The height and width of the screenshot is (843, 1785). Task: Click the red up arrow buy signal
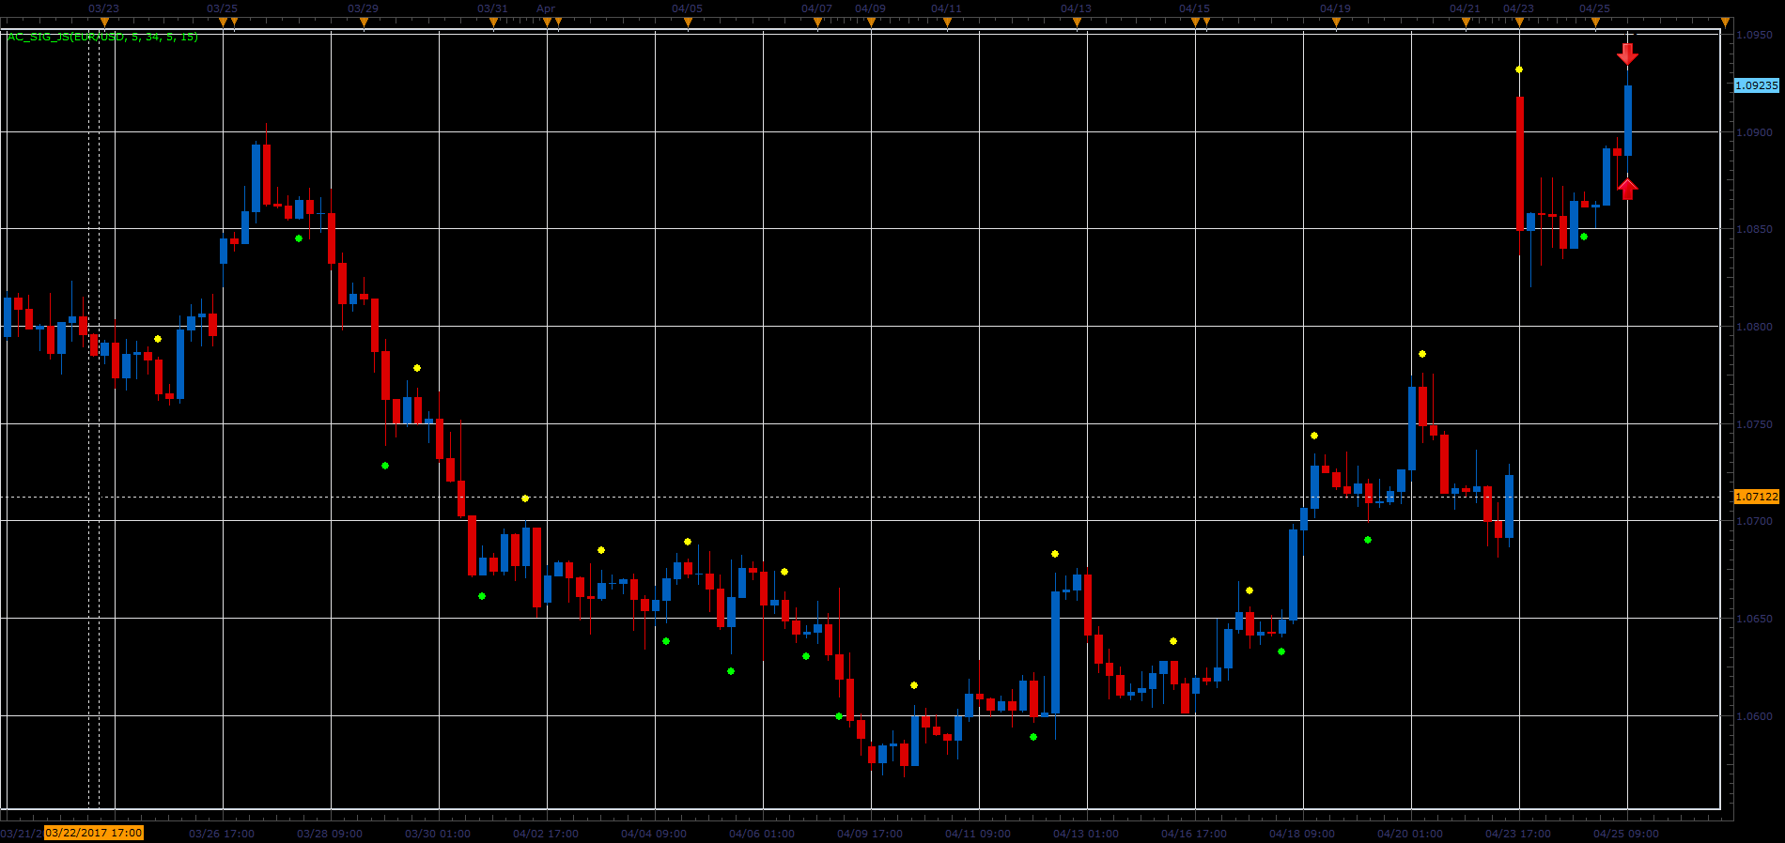(x=1627, y=189)
